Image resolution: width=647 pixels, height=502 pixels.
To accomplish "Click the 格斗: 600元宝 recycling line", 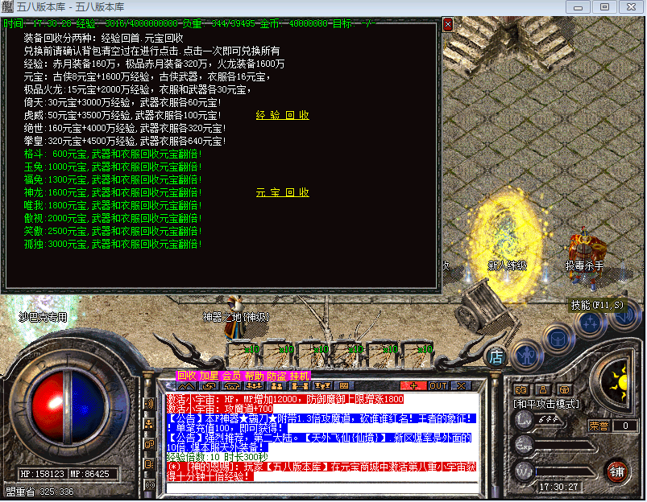I will point(113,154).
